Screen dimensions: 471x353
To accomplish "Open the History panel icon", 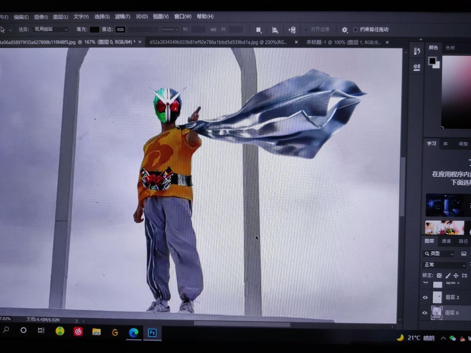I will coord(417,51).
